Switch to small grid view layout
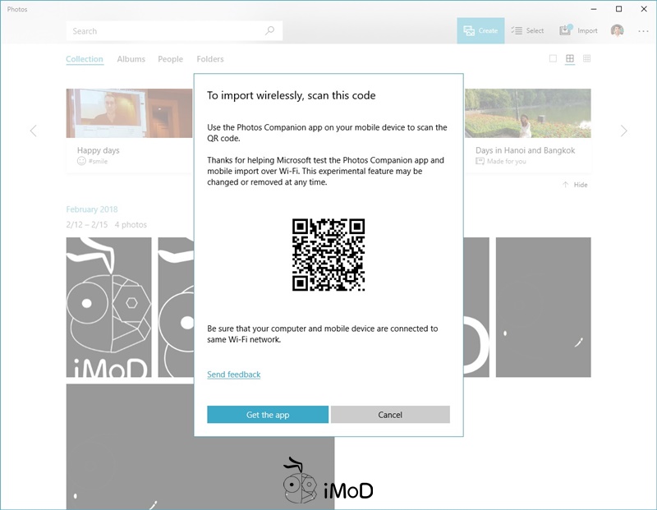This screenshot has width=657, height=510. pyautogui.click(x=587, y=59)
